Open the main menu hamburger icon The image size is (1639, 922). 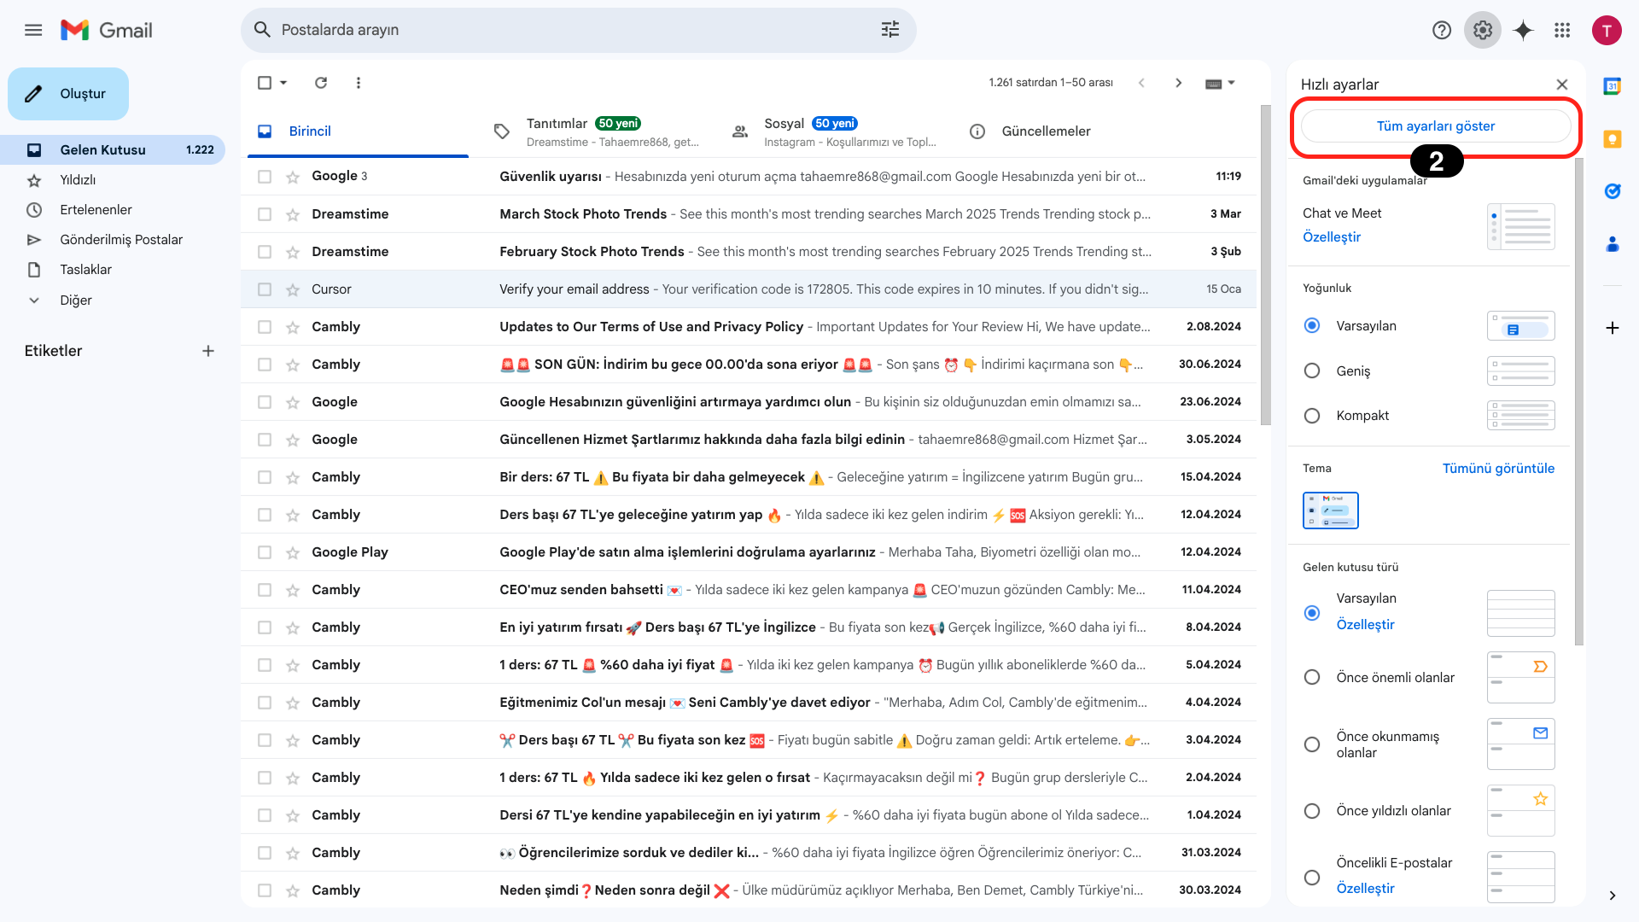point(33,31)
